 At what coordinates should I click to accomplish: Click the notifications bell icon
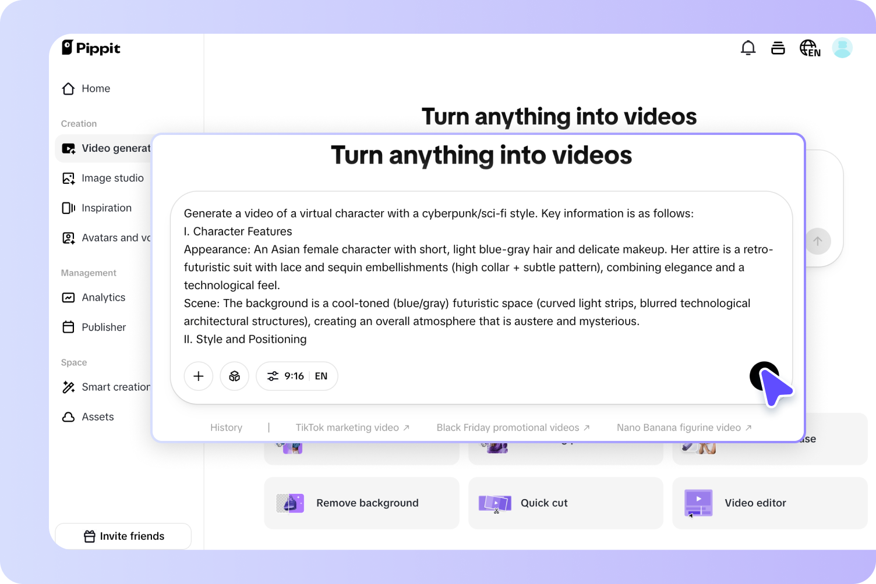pyautogui.click(x=748, y=48)
